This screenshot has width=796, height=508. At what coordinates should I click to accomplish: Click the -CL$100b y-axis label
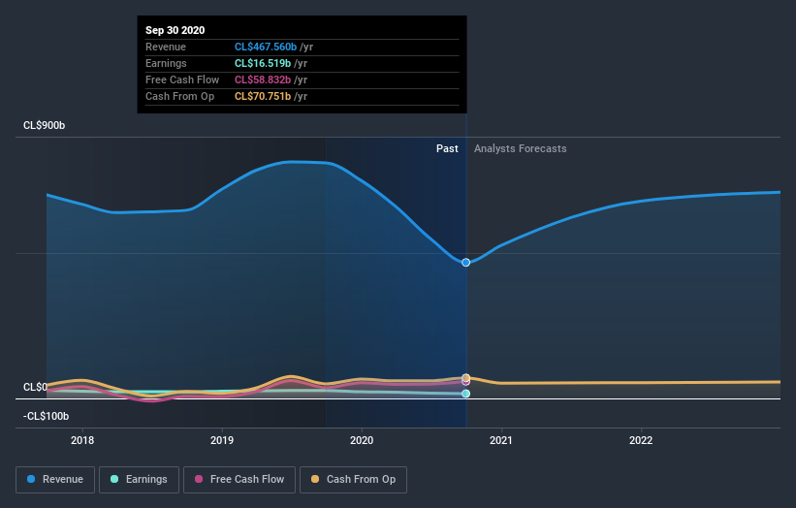pos(46,416)
